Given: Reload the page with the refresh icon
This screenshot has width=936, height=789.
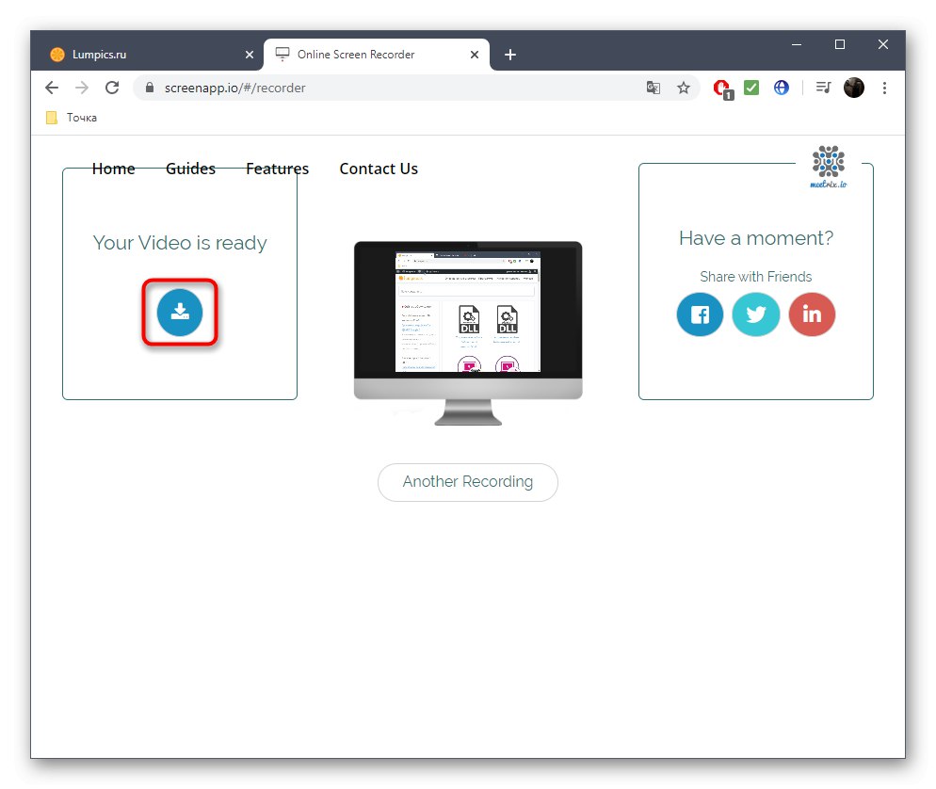Looking at the screenshot, I should (x=112, y=87).
